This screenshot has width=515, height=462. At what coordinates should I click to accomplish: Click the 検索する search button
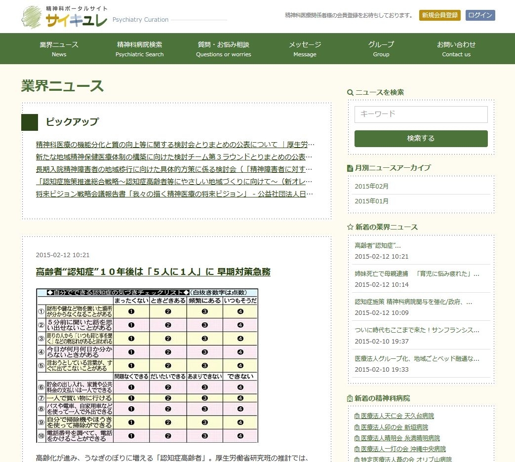coord(421,139)
